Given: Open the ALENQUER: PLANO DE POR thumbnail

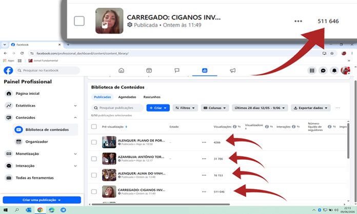Looking at the screenshot, I should [109, 142].
